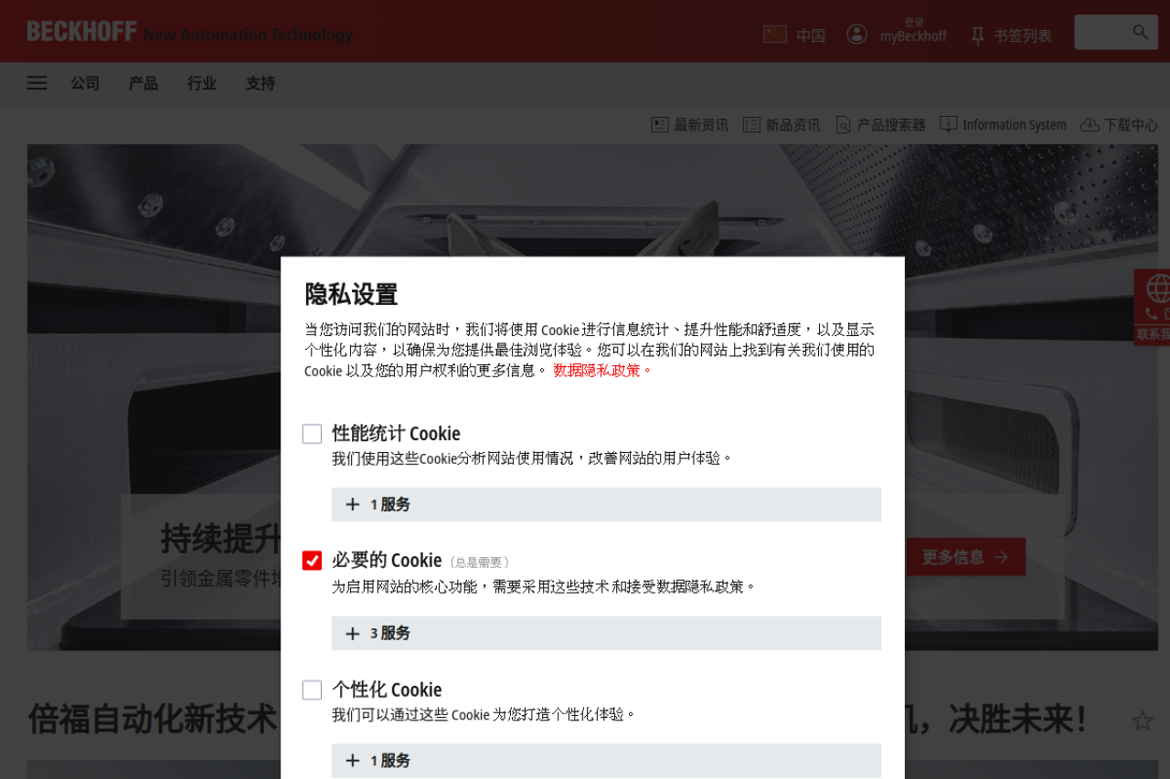1170x779 pixels.
Task: Click the text 我们可以通过这些 Cookie 为您打造个性化体验
Action: coord(484,714)
